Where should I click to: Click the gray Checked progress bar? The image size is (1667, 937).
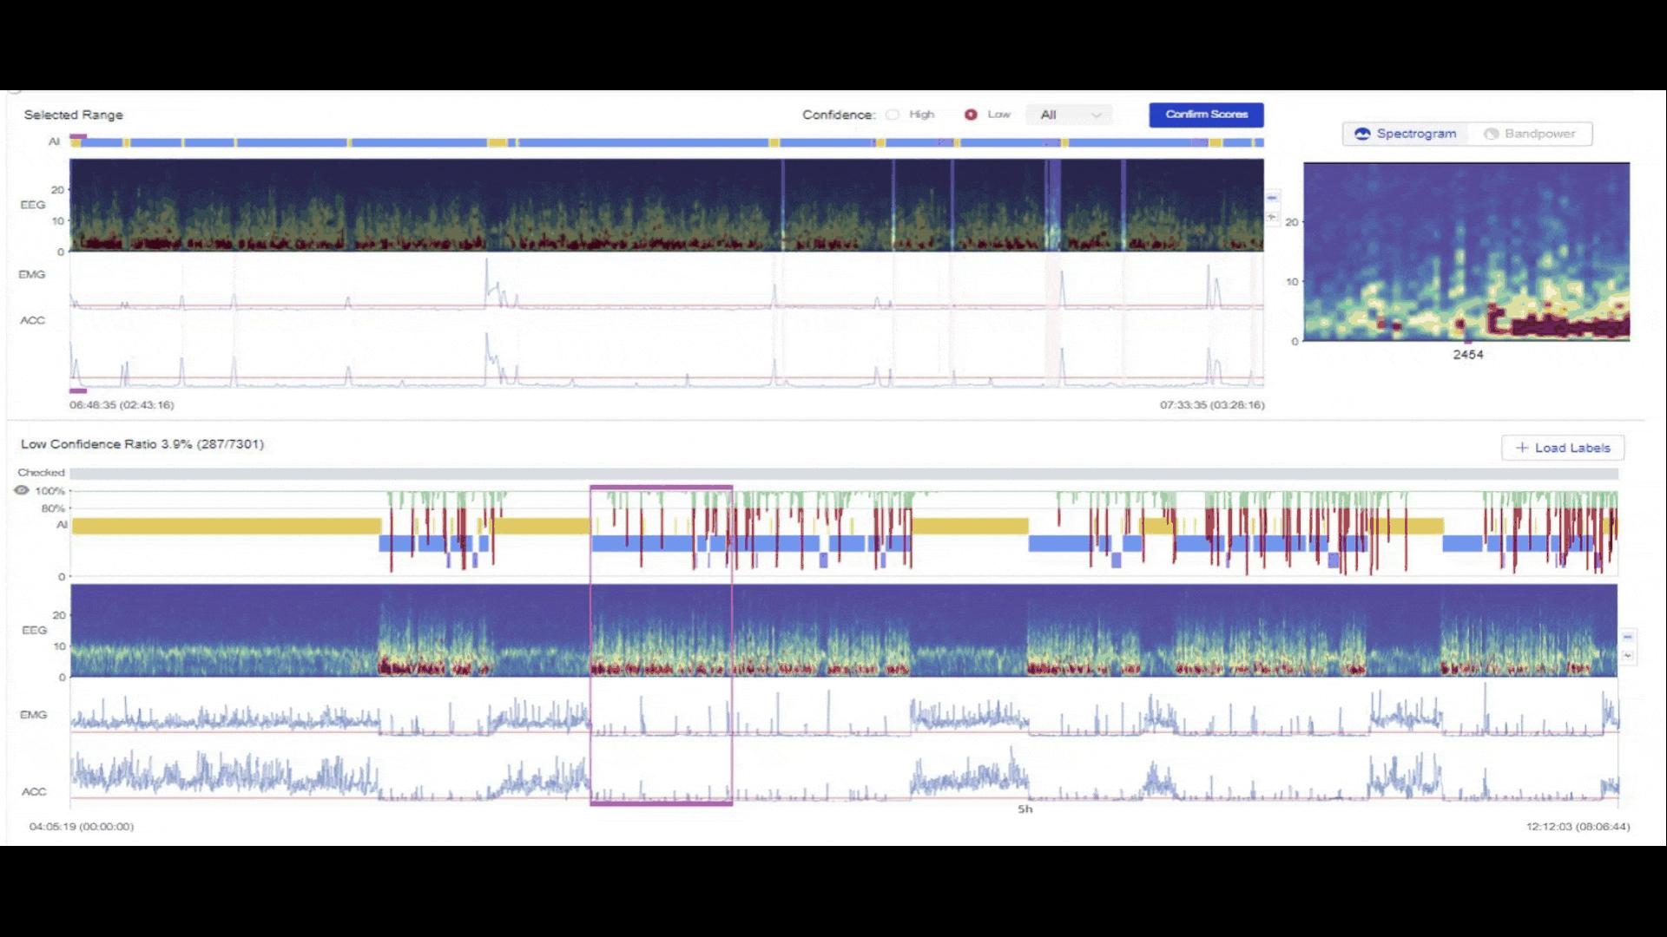[x=842, y=473]
